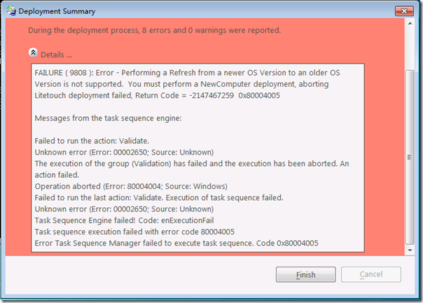Click "Failed to run the action: Validate." line
The image size is (423, 303).
pos(92,141)
